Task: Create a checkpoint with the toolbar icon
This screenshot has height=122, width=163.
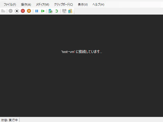Action: coord(51,11)
